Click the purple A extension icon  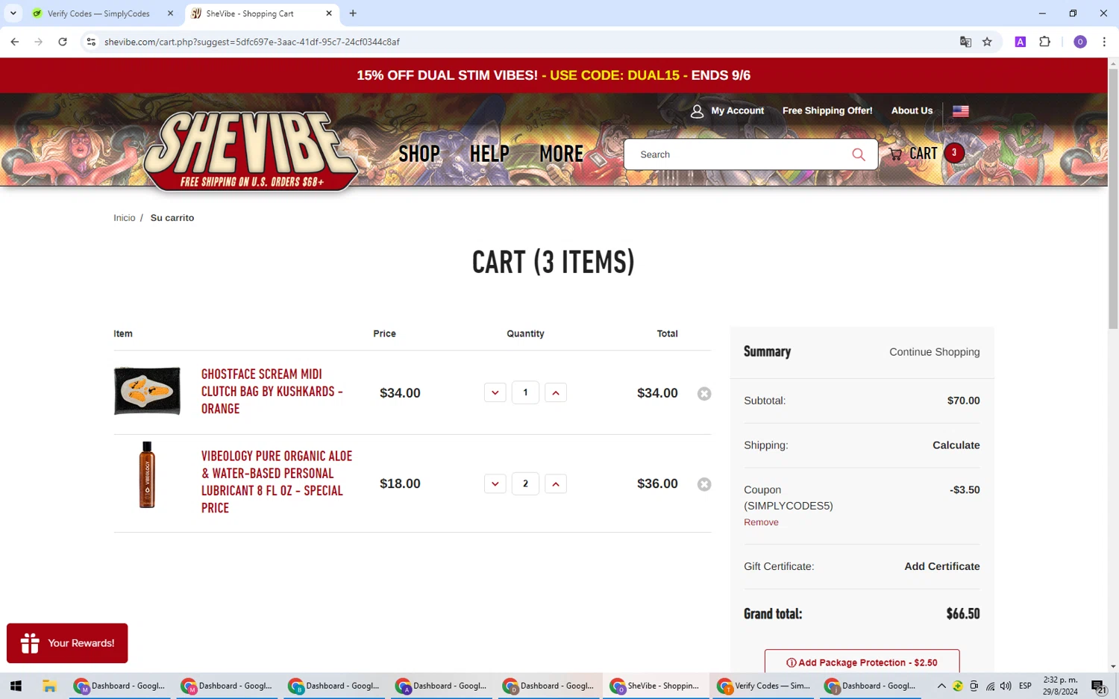[1021, 42]
